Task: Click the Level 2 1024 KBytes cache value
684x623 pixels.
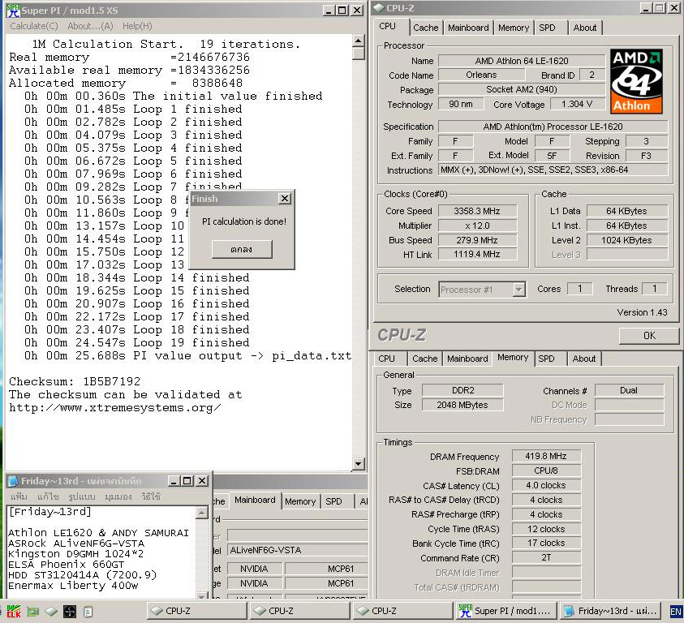Action: [626, 240]
